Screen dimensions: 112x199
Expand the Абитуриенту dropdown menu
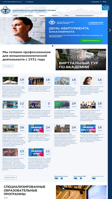29,16
